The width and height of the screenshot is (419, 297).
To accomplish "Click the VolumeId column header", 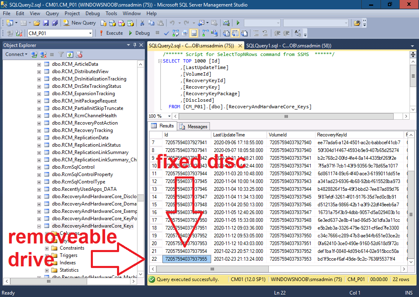I will click(x=291, y=135).
